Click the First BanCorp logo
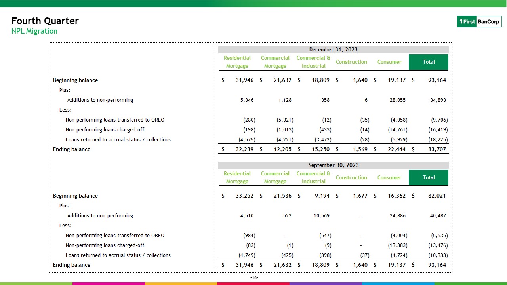The image size is (507, 285). [x=479, y=22]
